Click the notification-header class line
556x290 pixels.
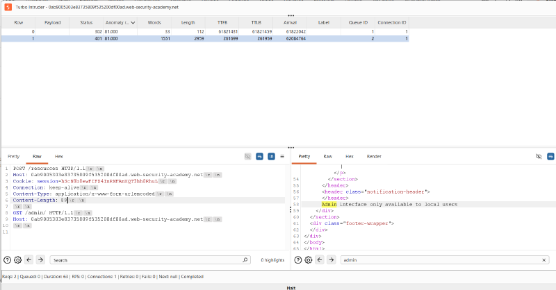(x=376, y=191)
